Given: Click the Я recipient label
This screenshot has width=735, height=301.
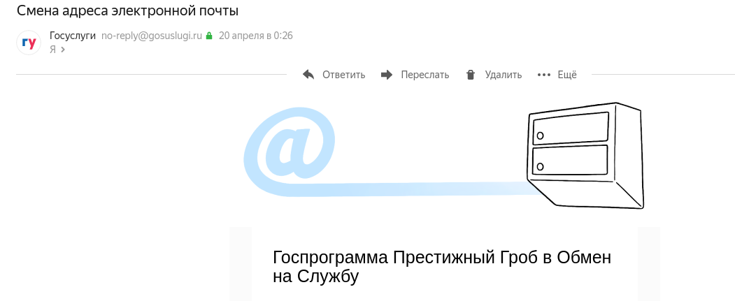Looking at the screenshot, I should 52,50.
